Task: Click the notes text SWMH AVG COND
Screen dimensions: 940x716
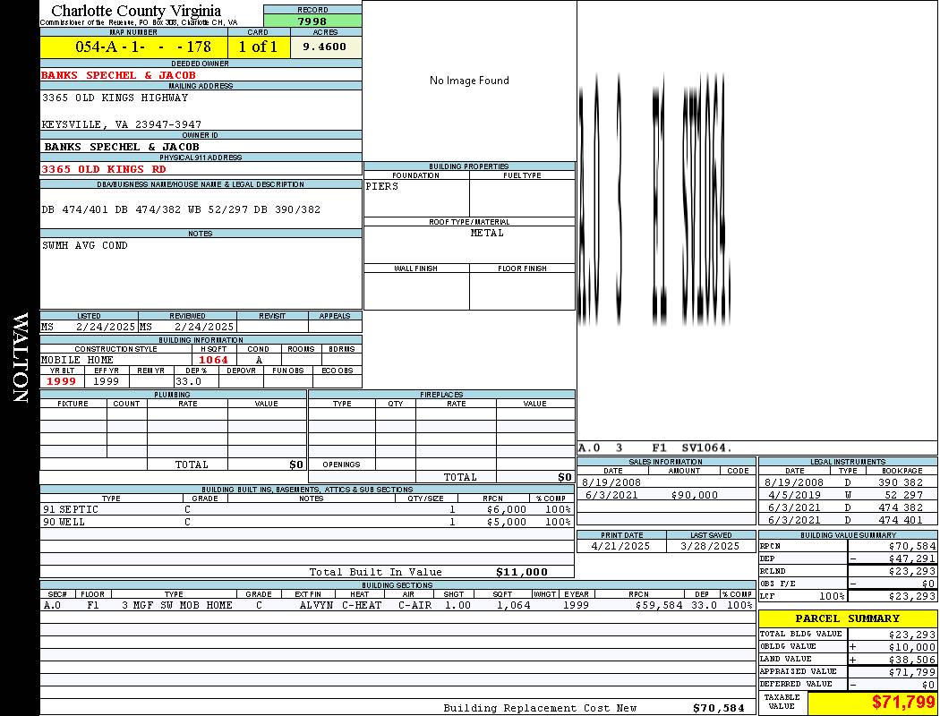Action: click(x=85, y=245)
